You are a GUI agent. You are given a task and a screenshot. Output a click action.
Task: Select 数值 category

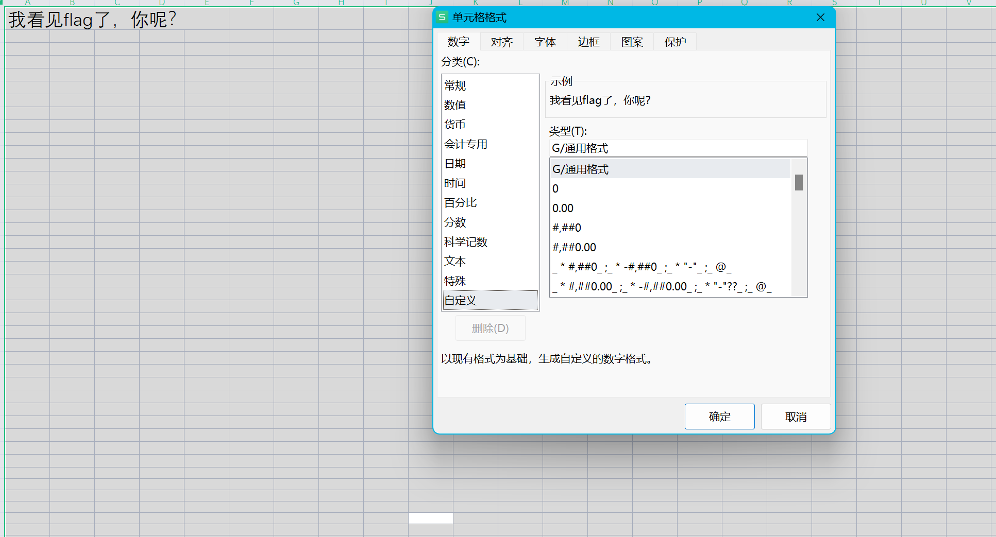pos(490,105)
